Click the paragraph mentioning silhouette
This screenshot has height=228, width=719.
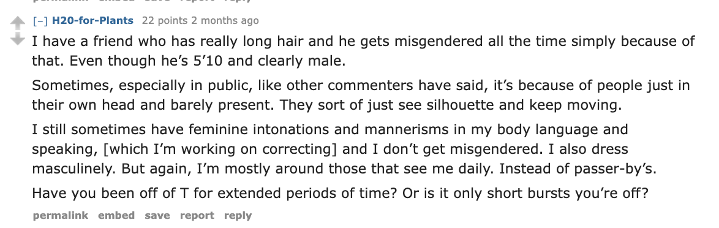[x=361, y=95]
